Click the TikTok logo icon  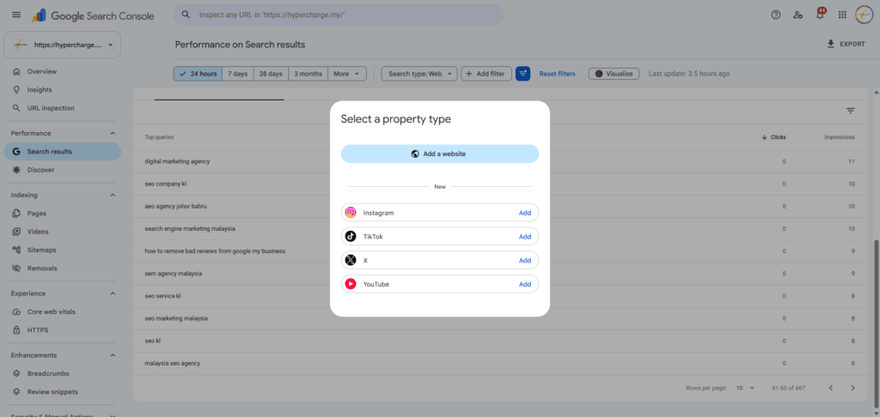coord(351,237)
